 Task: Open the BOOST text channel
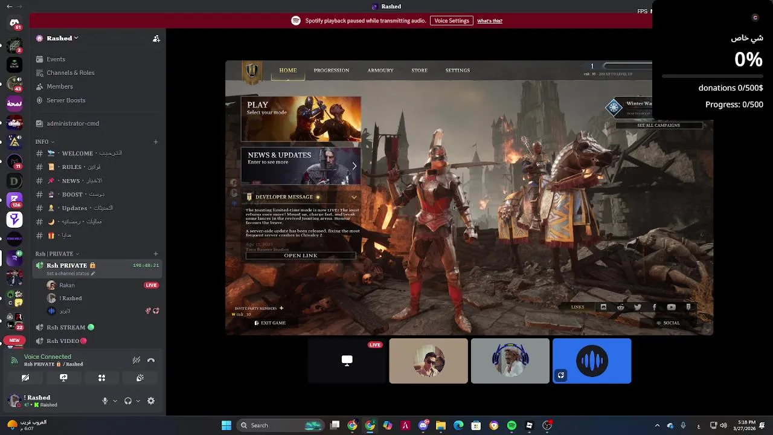98,195
